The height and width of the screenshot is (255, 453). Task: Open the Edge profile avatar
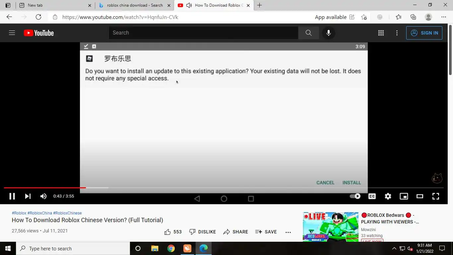(x=428, y=17)
